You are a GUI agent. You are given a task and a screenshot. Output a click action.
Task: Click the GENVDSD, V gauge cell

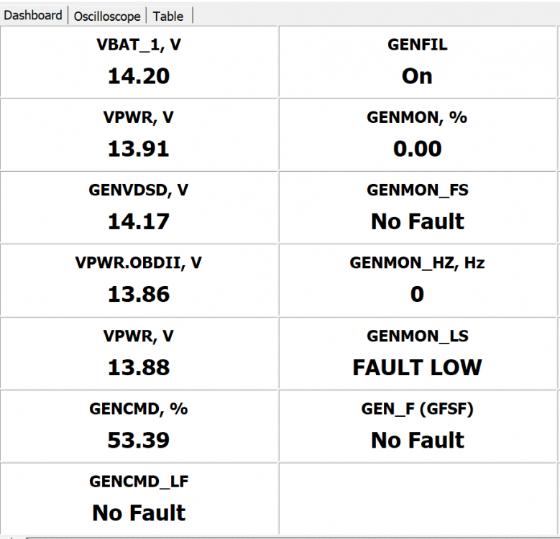pyautogui.click(x=139, y=208)
